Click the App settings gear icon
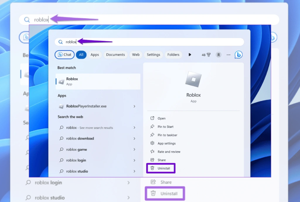The width and height of the screenshot is (300, 202). [x=152, y=143]
